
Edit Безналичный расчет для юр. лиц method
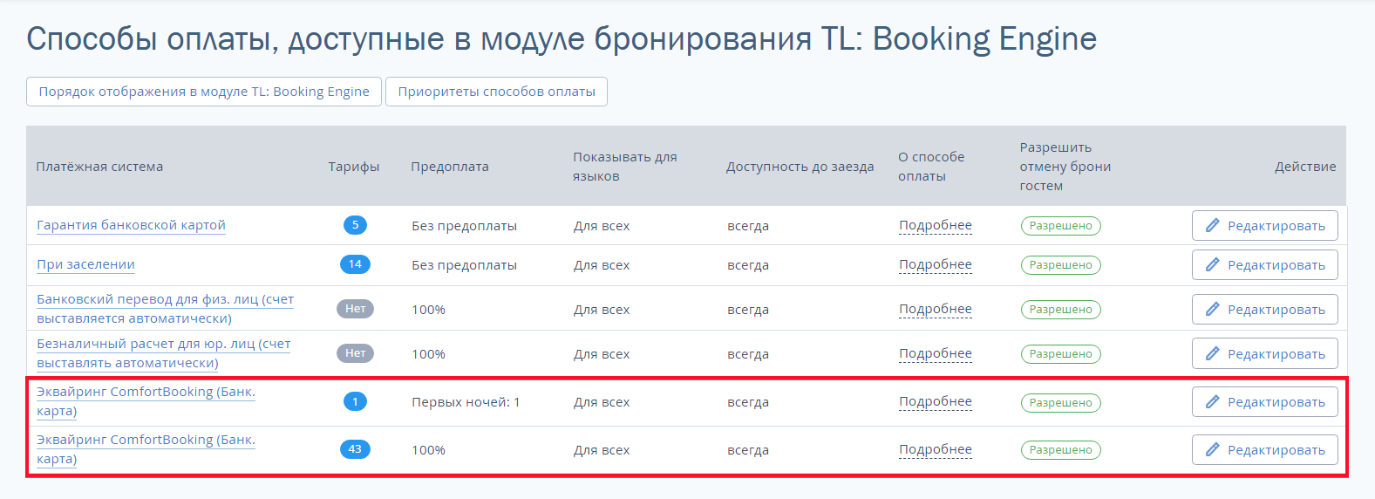pos(1265,354)
